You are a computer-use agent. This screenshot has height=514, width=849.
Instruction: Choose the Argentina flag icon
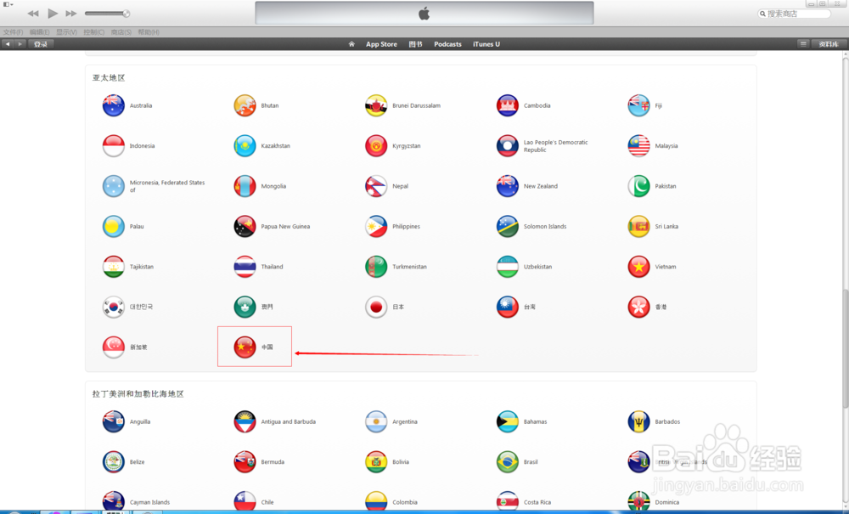pos(376,421)
